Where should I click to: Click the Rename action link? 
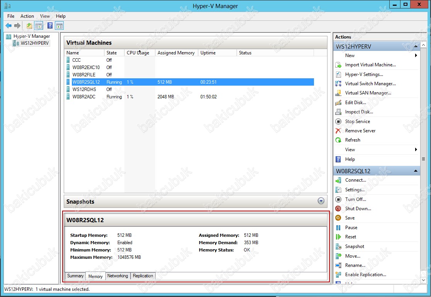[355, 265]
